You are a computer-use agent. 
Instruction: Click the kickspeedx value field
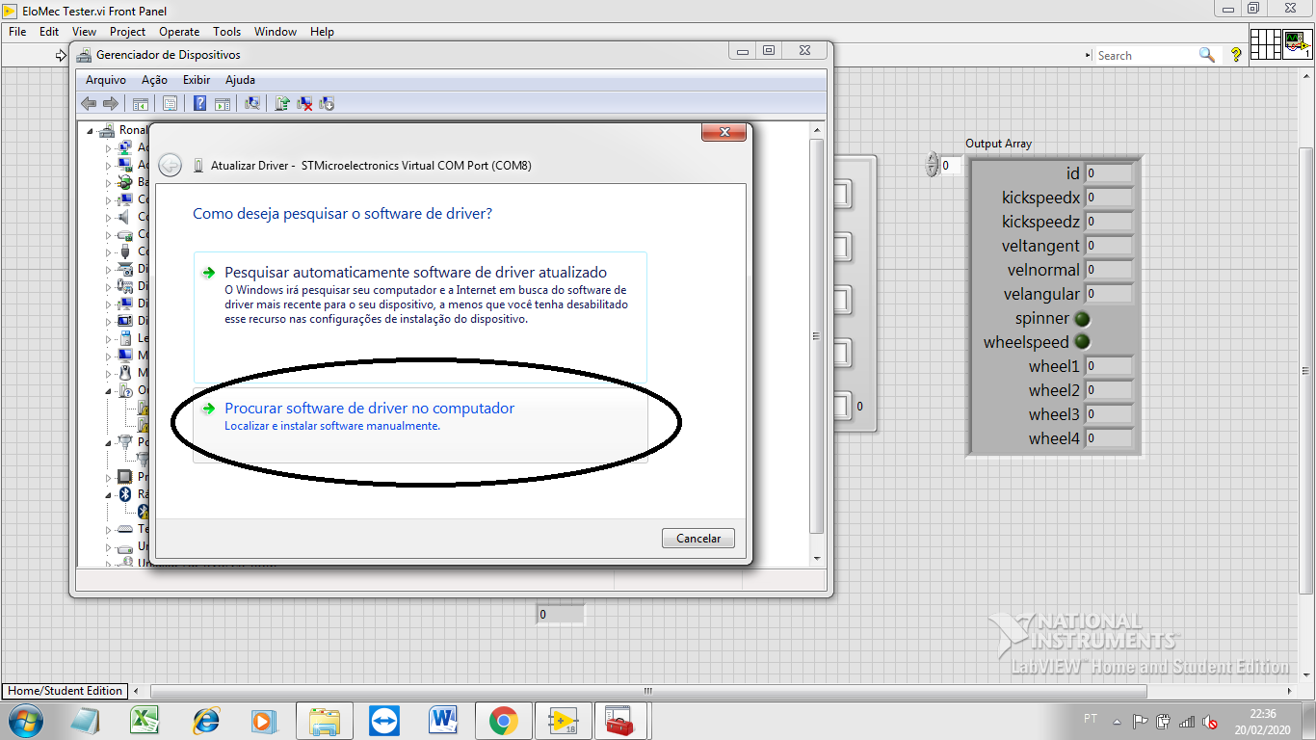(1109, 198)
